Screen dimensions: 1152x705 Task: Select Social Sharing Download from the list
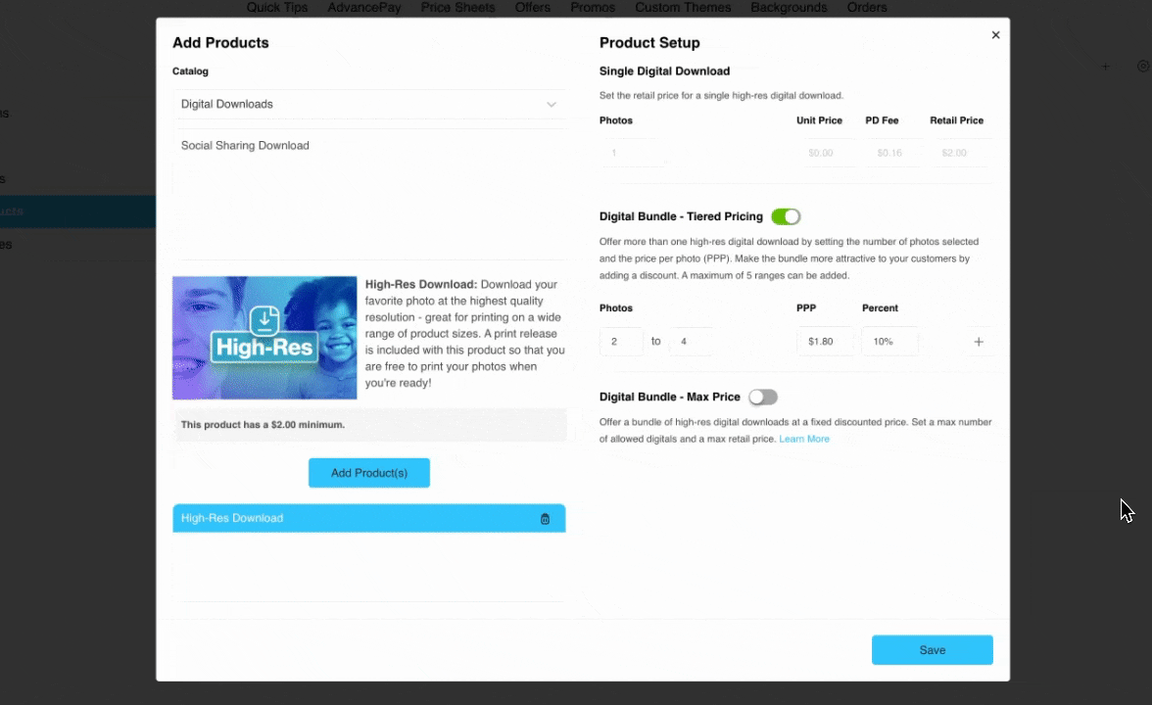coord(245,146)
